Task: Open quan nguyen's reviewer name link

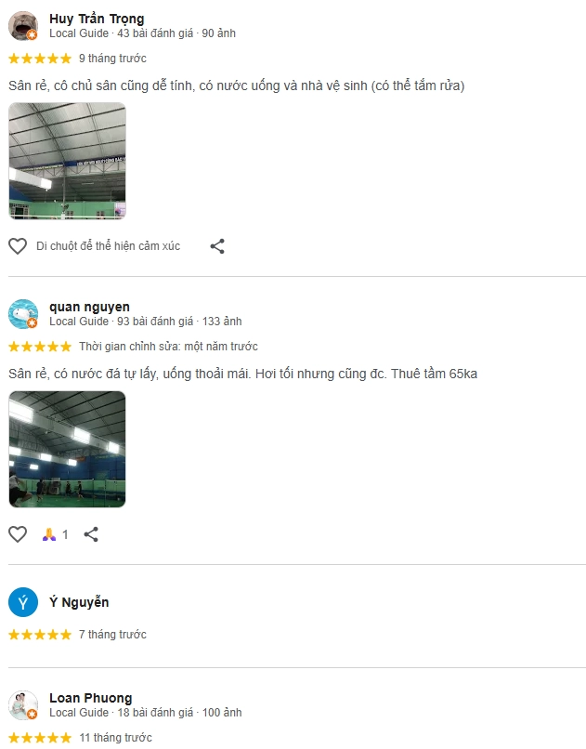Action: pos(89,307)
